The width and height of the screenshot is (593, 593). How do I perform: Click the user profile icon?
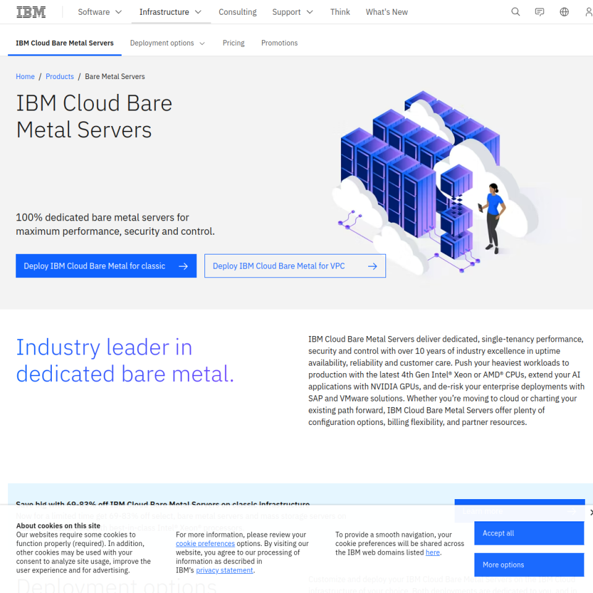point(588,12)
